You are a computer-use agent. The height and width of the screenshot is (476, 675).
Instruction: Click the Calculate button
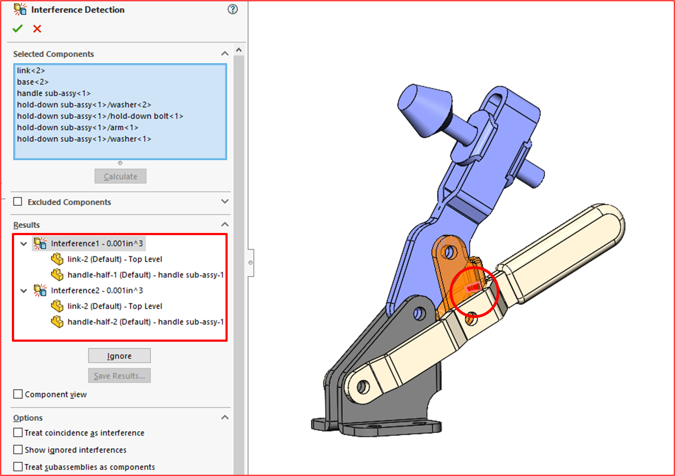click(120, 176)
